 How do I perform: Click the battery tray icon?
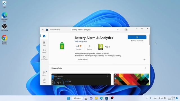pos(165,98)
